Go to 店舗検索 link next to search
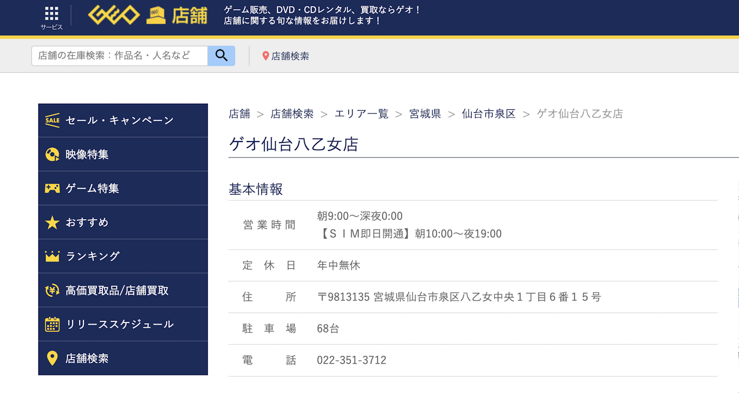 coord(290,56)
